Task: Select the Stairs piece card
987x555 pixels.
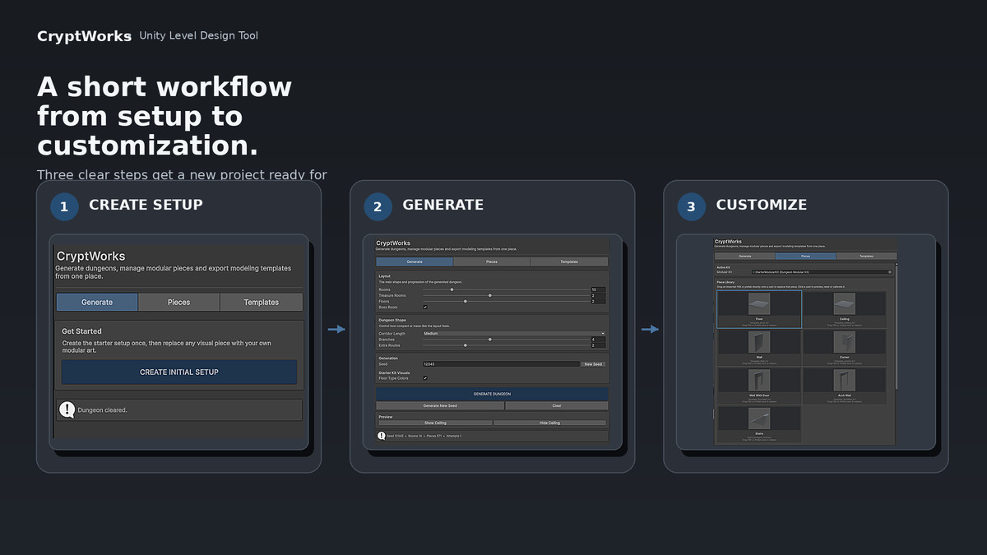Action: click(x=759, y=424)
